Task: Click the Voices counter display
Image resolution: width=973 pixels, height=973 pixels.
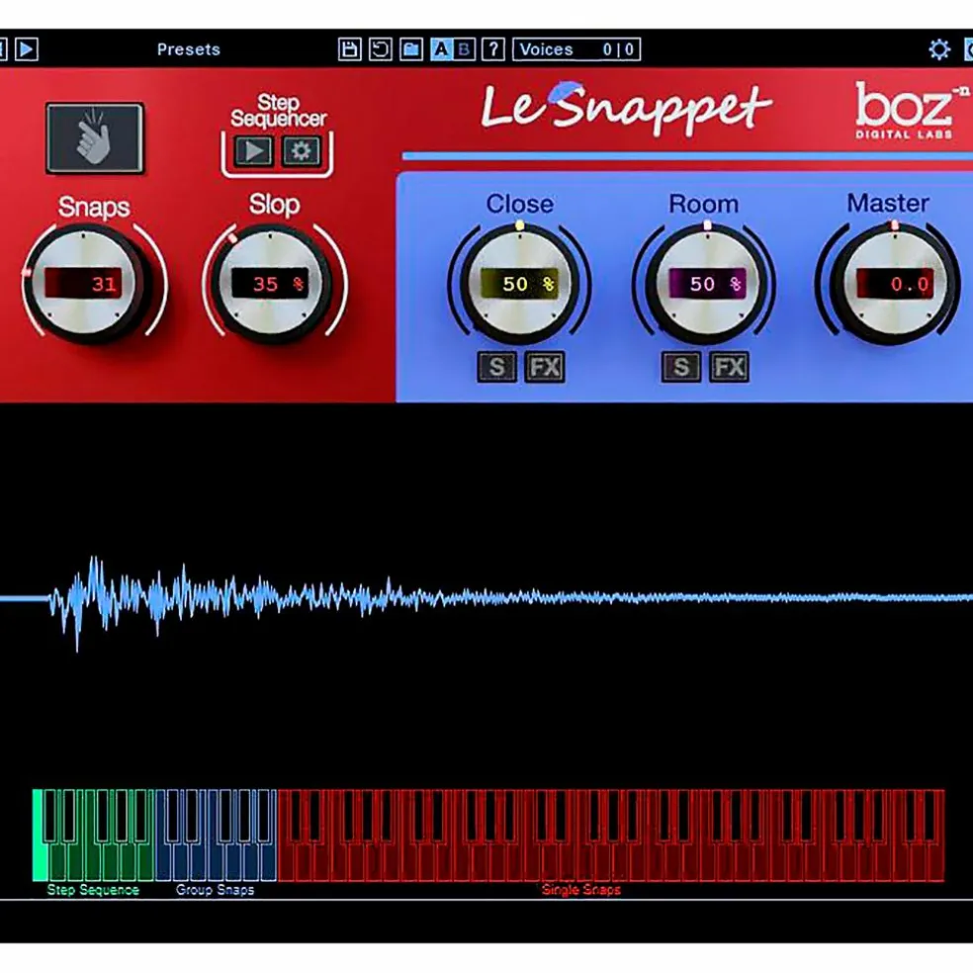Action: 576,49
